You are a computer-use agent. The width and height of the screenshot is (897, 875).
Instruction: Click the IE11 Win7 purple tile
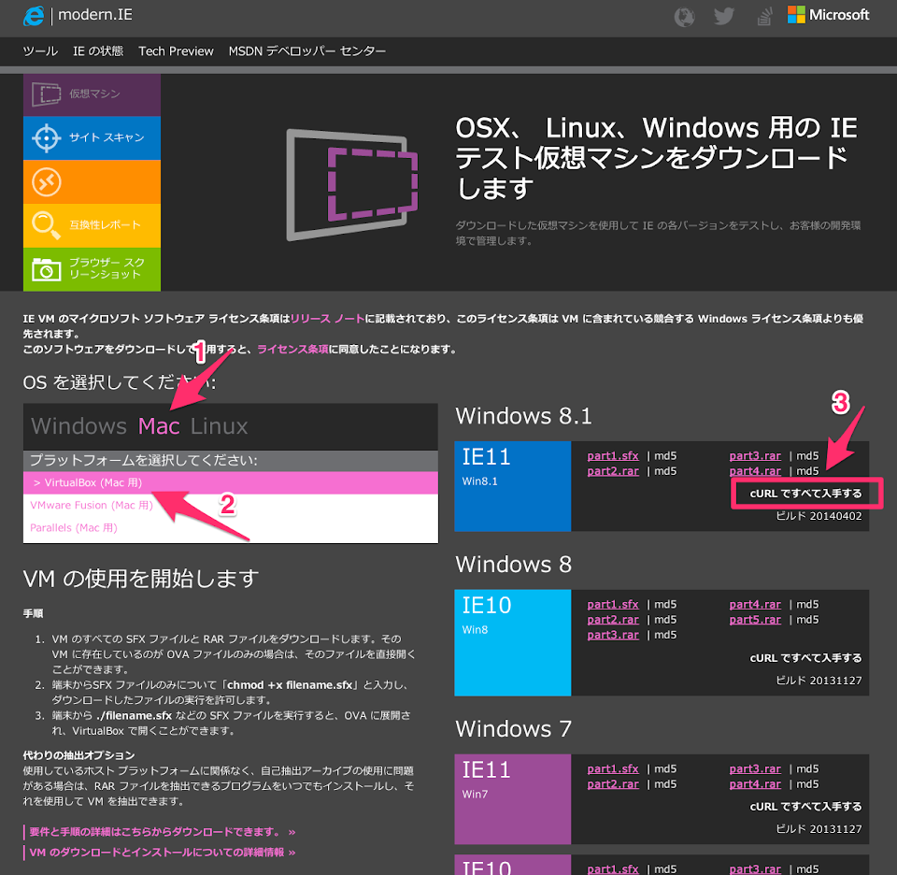pyautogui.click(x=513, y=799)
